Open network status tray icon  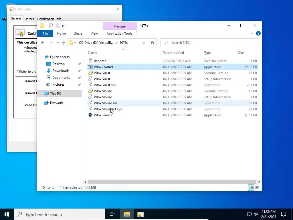pos(249,214)
